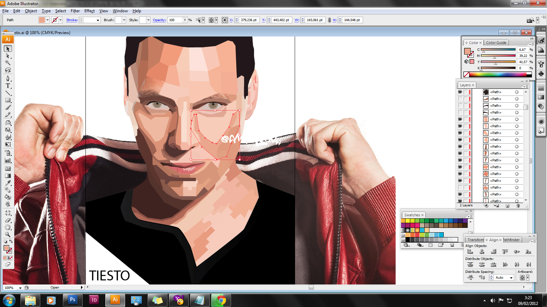Open the Fill color dropdown in control bar
The width and height of the screenshot is (547, 307).
48,20
